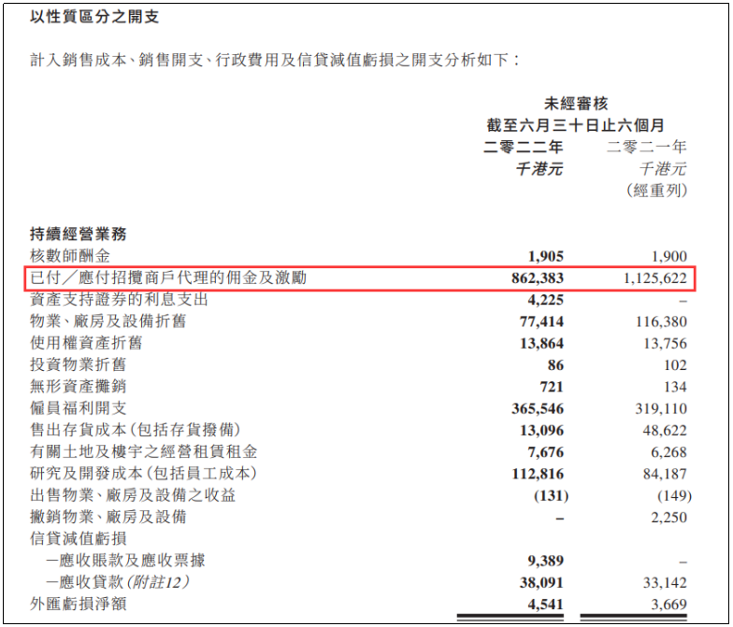Viewport: 733px width, 627px height.
Task: Click the row label 核數師酬金
Action: 70,256
